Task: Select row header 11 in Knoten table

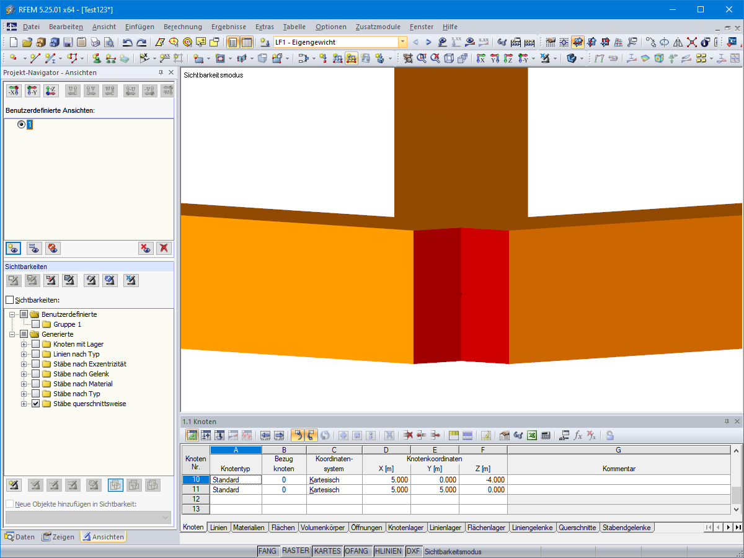Action: tap(196, 490)
